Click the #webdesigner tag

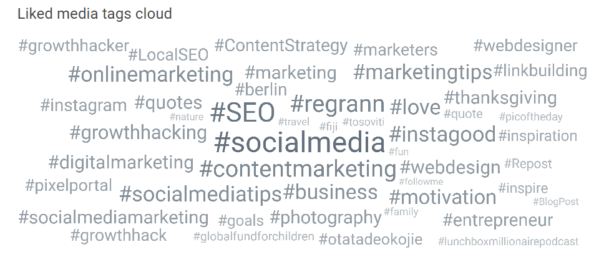525,46
